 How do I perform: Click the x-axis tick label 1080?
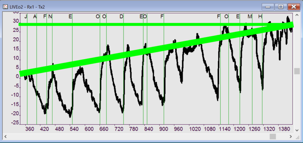210,129
